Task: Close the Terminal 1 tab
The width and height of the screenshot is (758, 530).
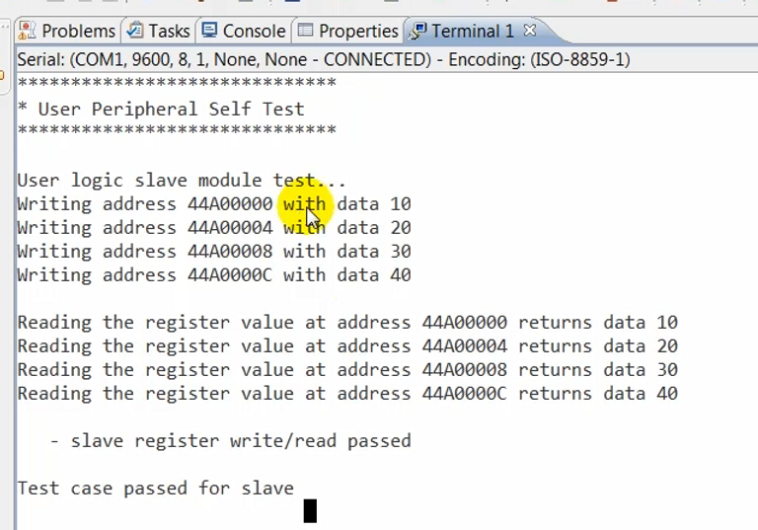Action: click(530, 31)
